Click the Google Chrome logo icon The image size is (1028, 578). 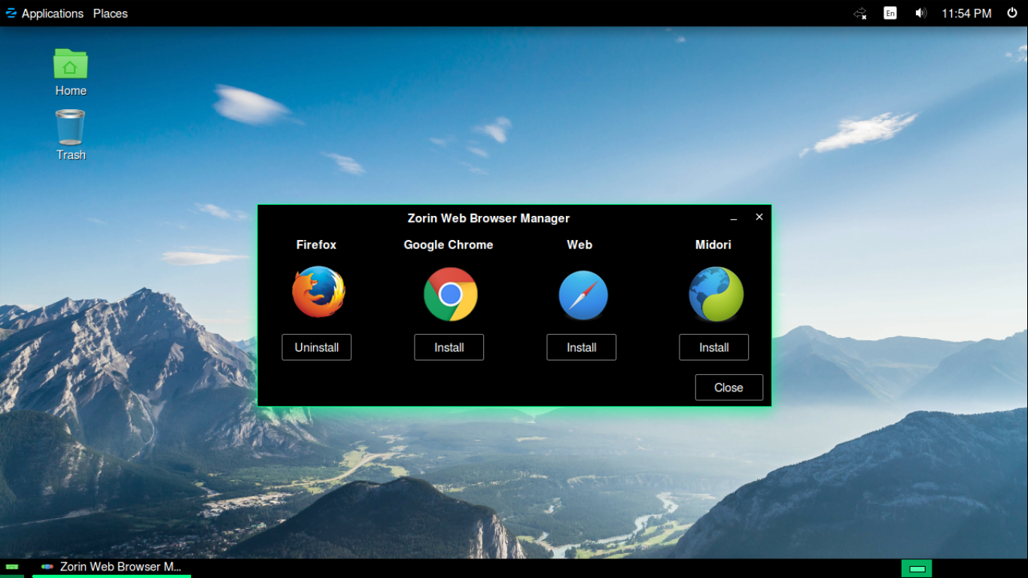pyautogui.click(x=450, y=294)
